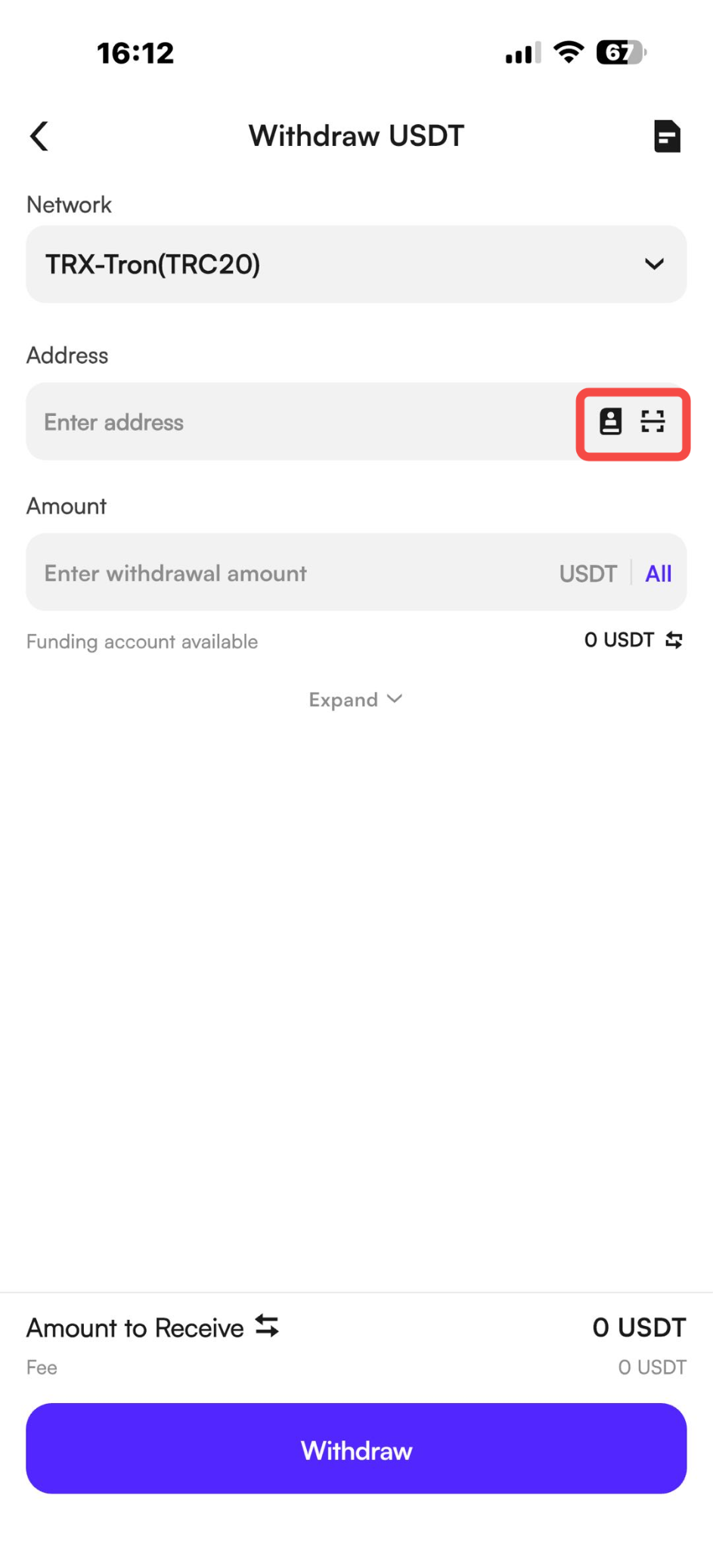Click the Network dropdown chevron arrow
The height and width of the screenshot is (1549, 713).
point(654,264)
